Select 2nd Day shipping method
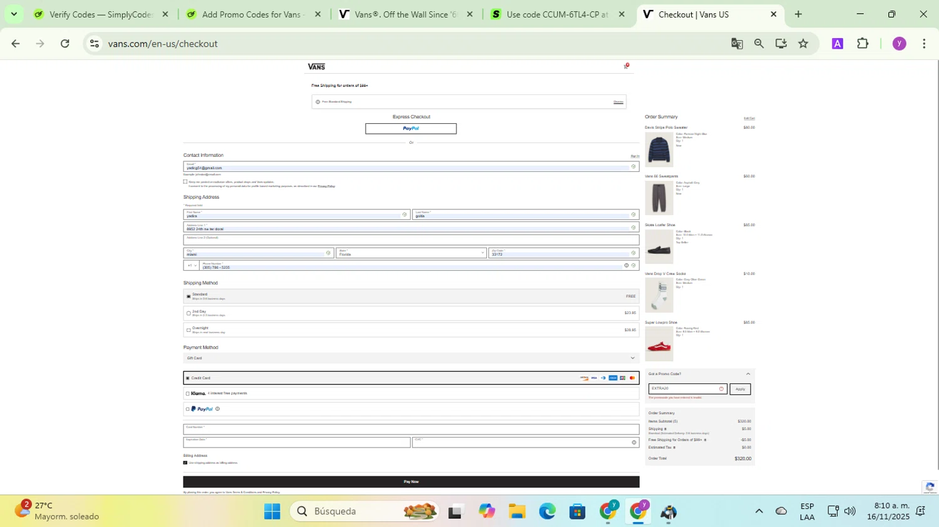 (188, 313)
